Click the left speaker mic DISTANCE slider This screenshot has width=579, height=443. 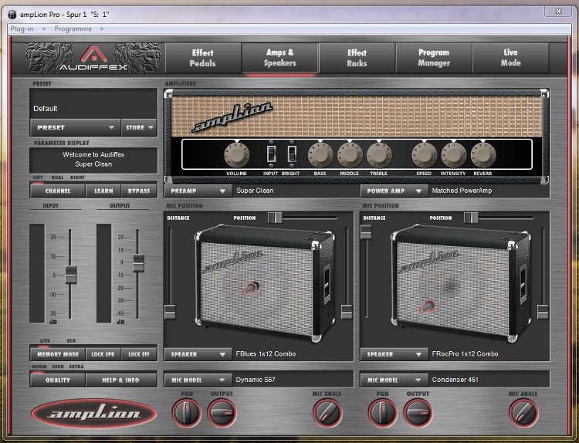coord(170,312)
